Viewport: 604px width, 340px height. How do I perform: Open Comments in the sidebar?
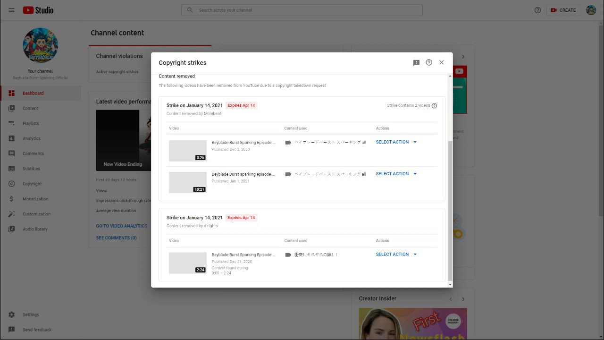point(40,153)
